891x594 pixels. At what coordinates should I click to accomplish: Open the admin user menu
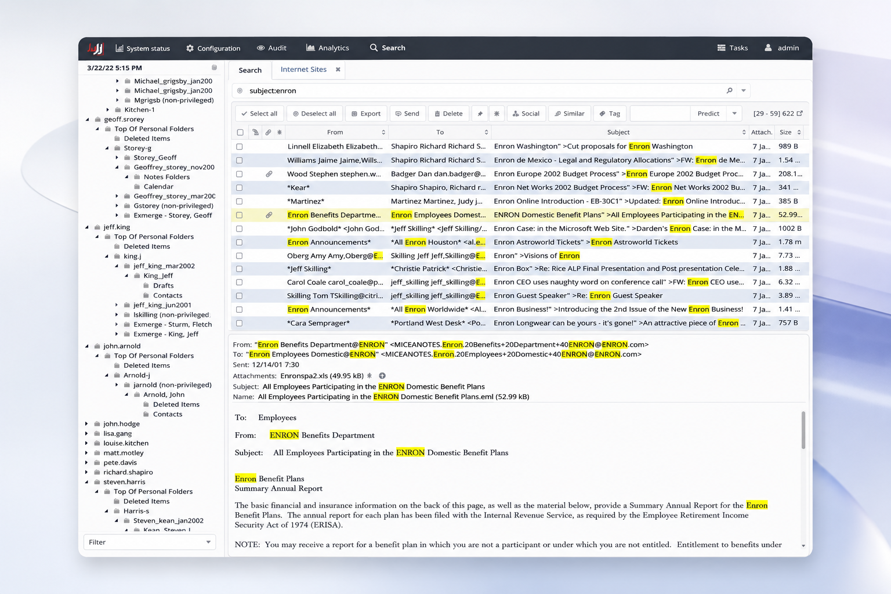[782, 48]
